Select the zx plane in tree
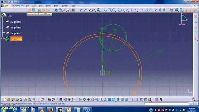This screenshot has height=112, width=199. click(x=16, y=33)
